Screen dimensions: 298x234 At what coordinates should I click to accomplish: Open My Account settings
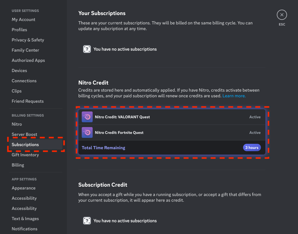point(23,20)
